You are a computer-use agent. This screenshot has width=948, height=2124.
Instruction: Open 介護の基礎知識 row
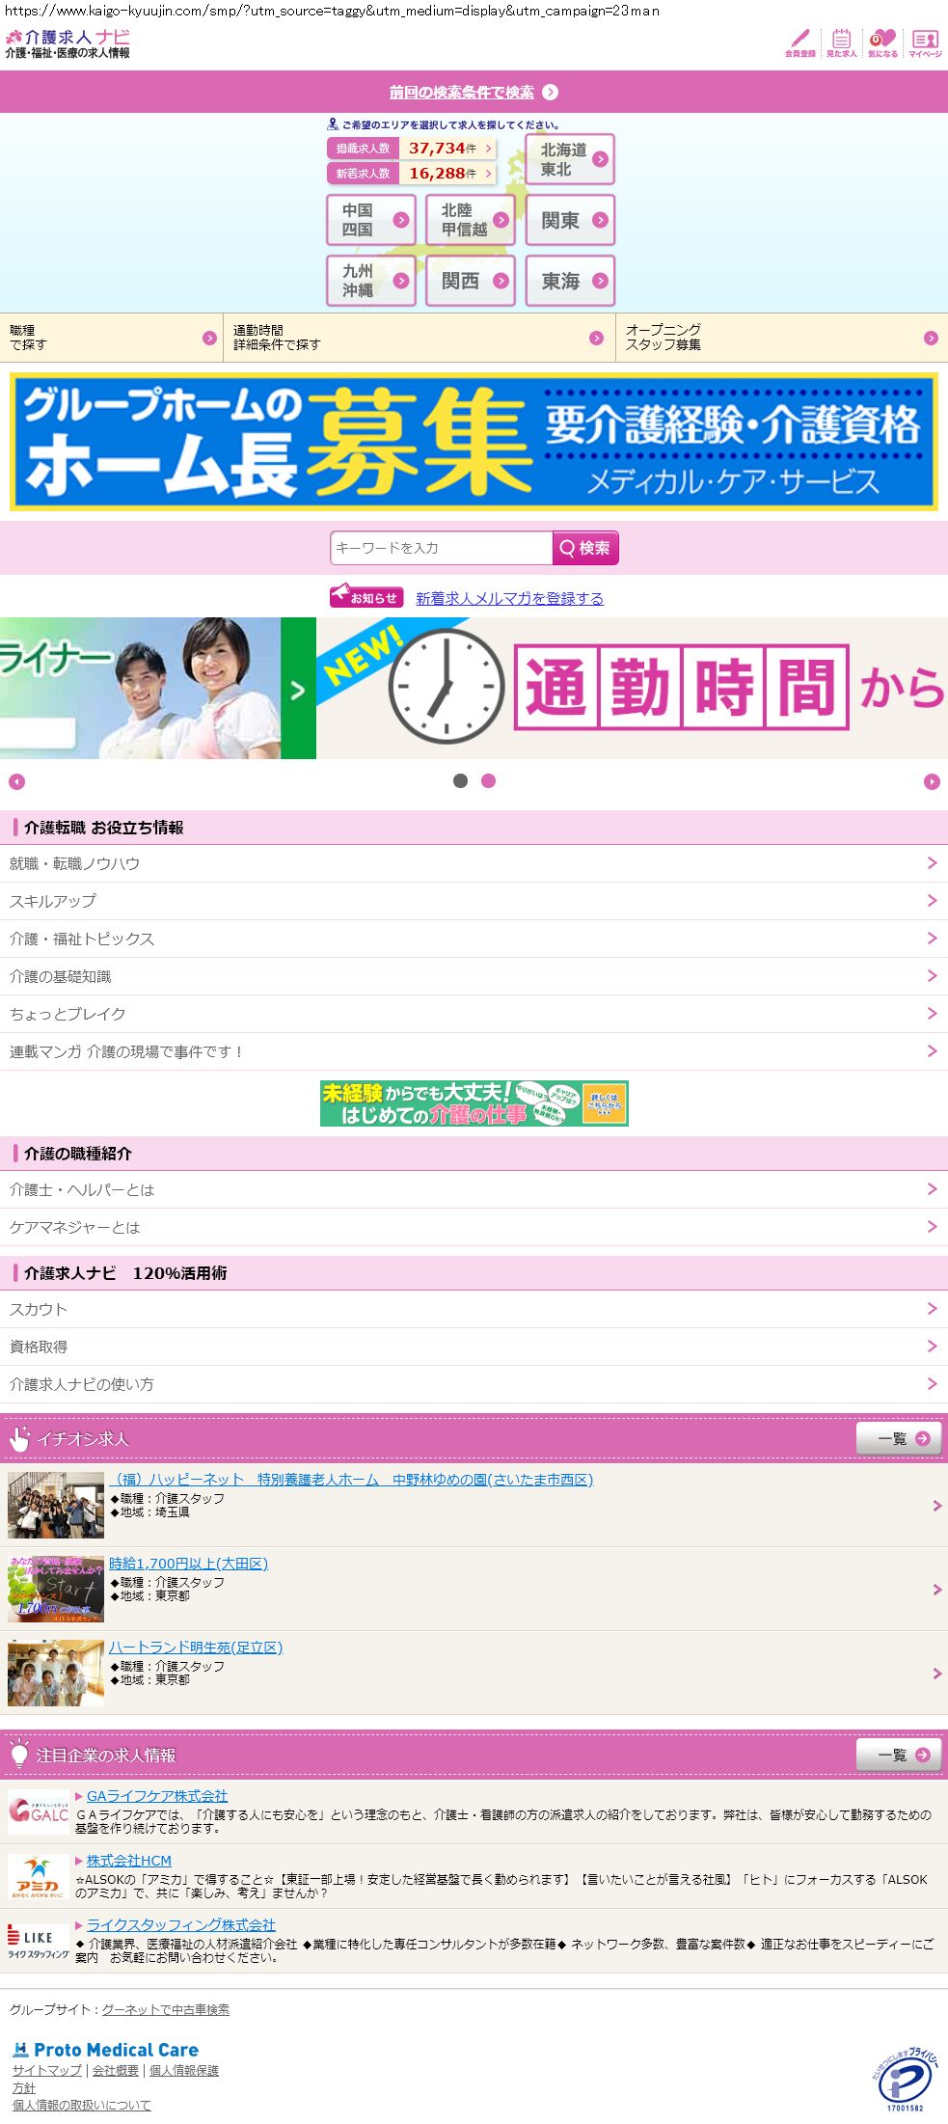[474, 976]
